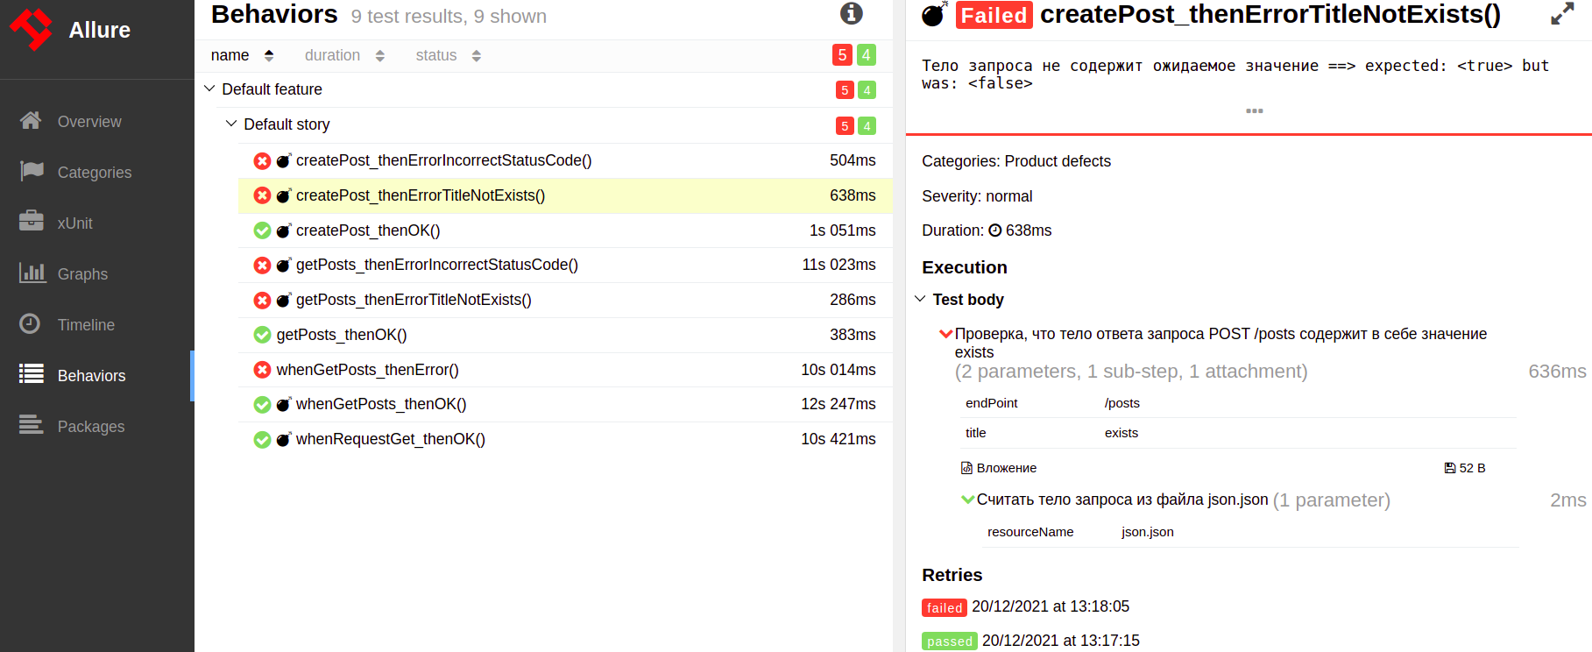Collapse the json.json read body step
Viewport: 1592px width, 652px height.
pyautogui.click(x=967, y=500)
